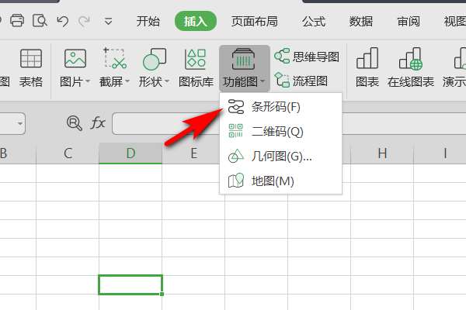Switch to the 开始 tab
This screenshot has width=466, height=310.
(148, 21)
